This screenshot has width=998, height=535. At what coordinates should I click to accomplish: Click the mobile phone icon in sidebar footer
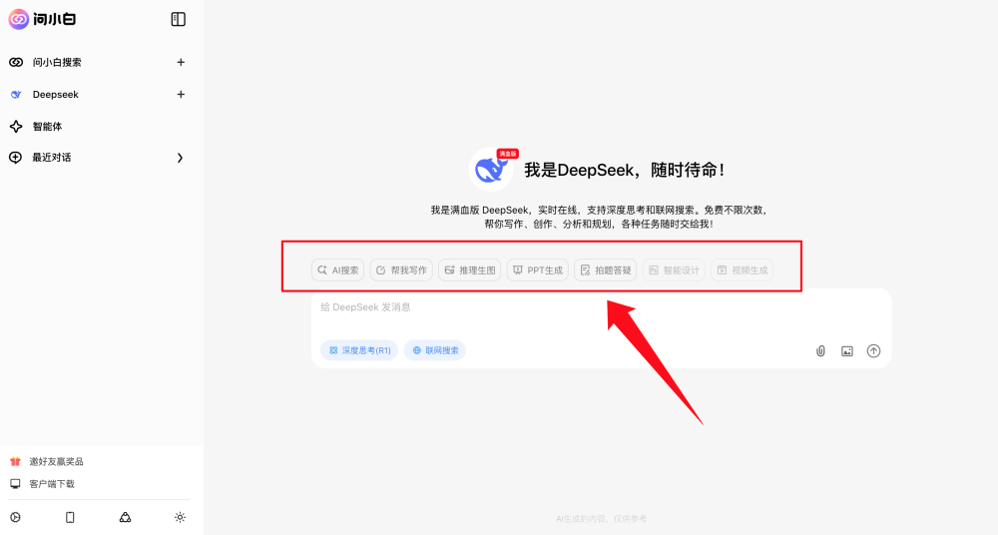pos(70,517)
